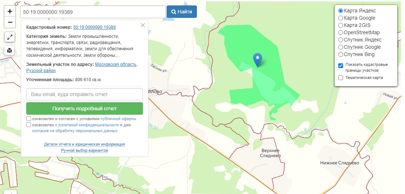The width and height of the screenshot is (405, 194).
Task: Click the email input for report
Action: 85,94
